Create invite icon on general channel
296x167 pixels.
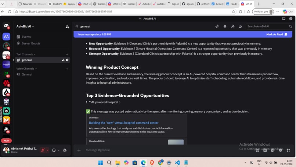(63, 60)
